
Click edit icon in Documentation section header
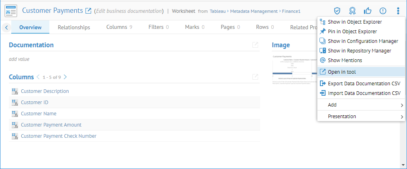coord(255,45)
